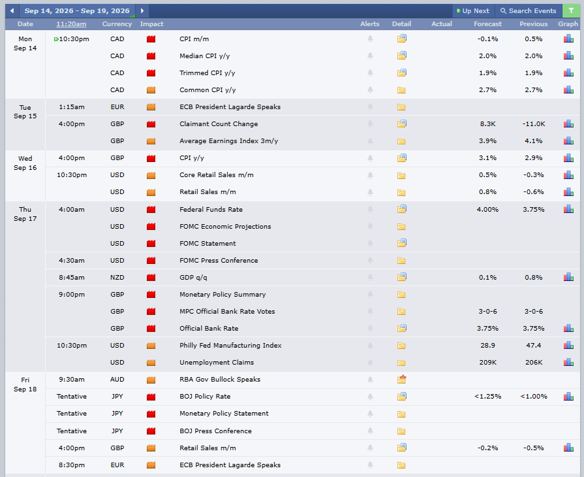Image resolution: width=584 pixels, height=477 pixels.
Task: Open the Philly Fed Manufacturing Index event
Action: (230, 346)
